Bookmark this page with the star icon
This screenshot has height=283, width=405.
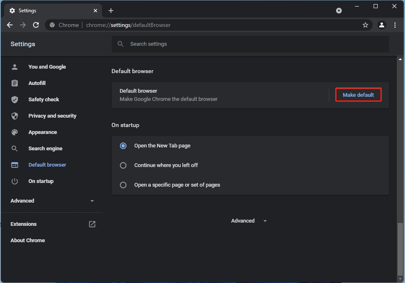(x=365, y=25)
